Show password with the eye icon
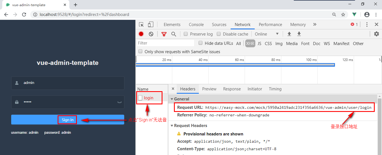The image size is (382, 155). 119,102
